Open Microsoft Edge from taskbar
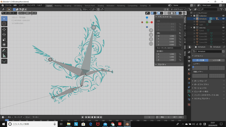 (90, 124)
